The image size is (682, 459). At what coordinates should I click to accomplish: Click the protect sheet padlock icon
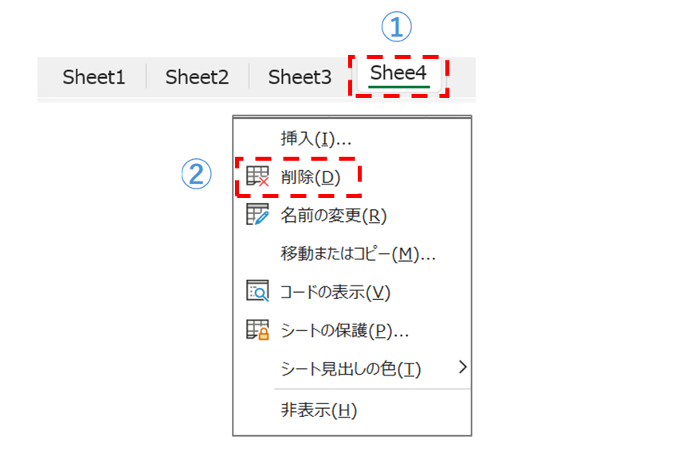click(x=258, y=329)
